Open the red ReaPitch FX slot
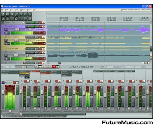Viewport: 153px width, 128px height. pyautogui.click(x=45, y=73)
